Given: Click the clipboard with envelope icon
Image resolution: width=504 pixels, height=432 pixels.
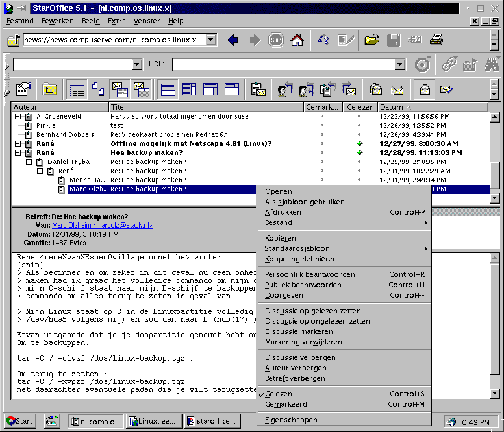Looking at the screenshot, I should 258,90.
